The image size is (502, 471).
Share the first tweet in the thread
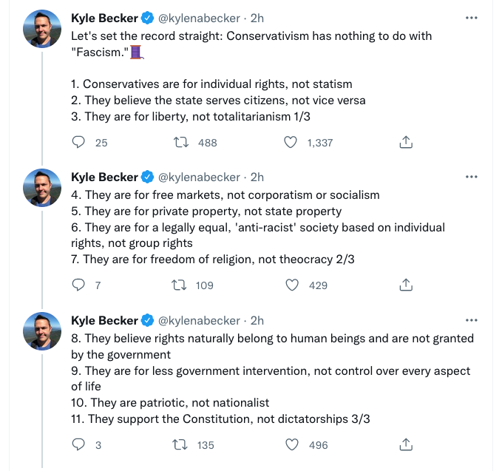click(x=405, y=143)
